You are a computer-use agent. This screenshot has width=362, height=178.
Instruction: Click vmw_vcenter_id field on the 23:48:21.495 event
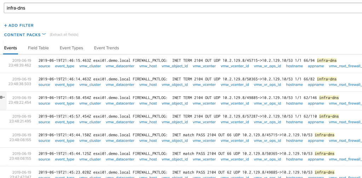click(x=235, y=122)
